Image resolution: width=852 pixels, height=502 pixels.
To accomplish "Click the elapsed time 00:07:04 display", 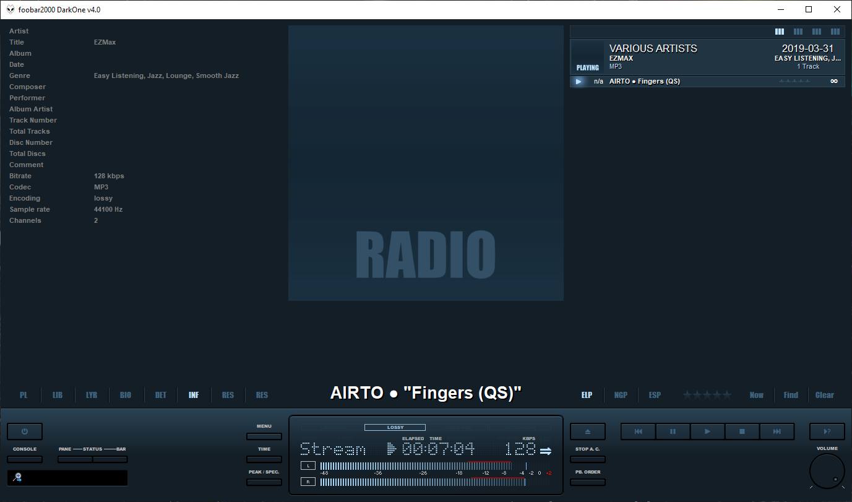I will 438,449.
